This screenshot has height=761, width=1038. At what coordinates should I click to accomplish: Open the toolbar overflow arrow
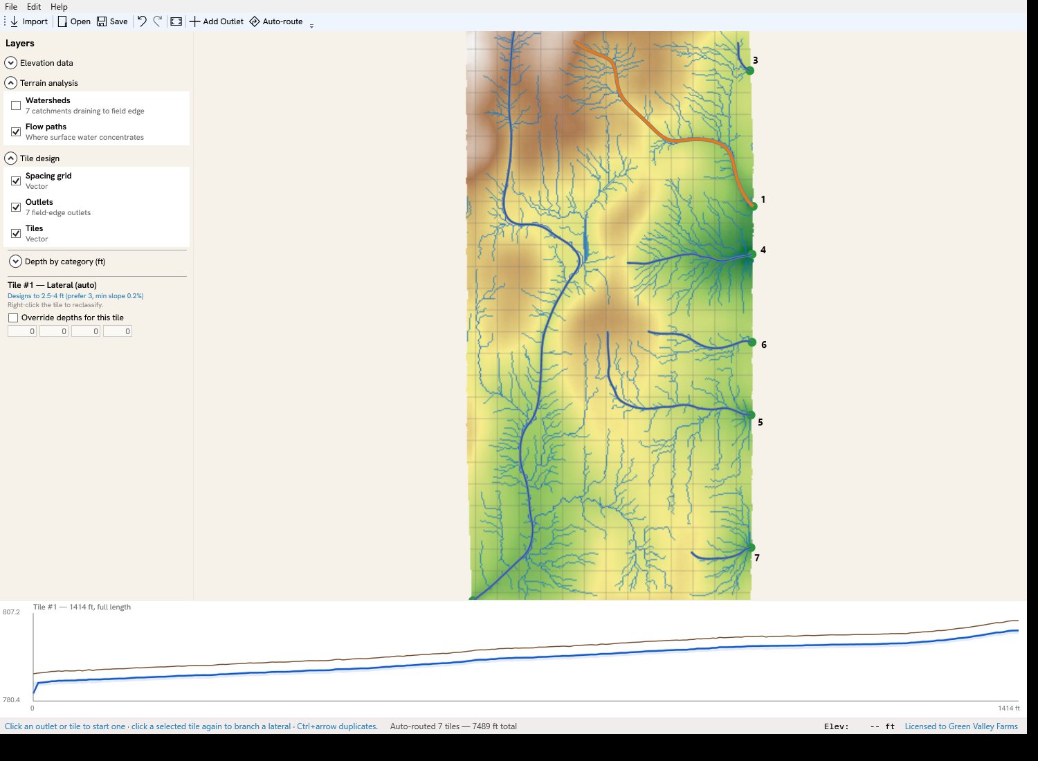click(x=311, y=26)
